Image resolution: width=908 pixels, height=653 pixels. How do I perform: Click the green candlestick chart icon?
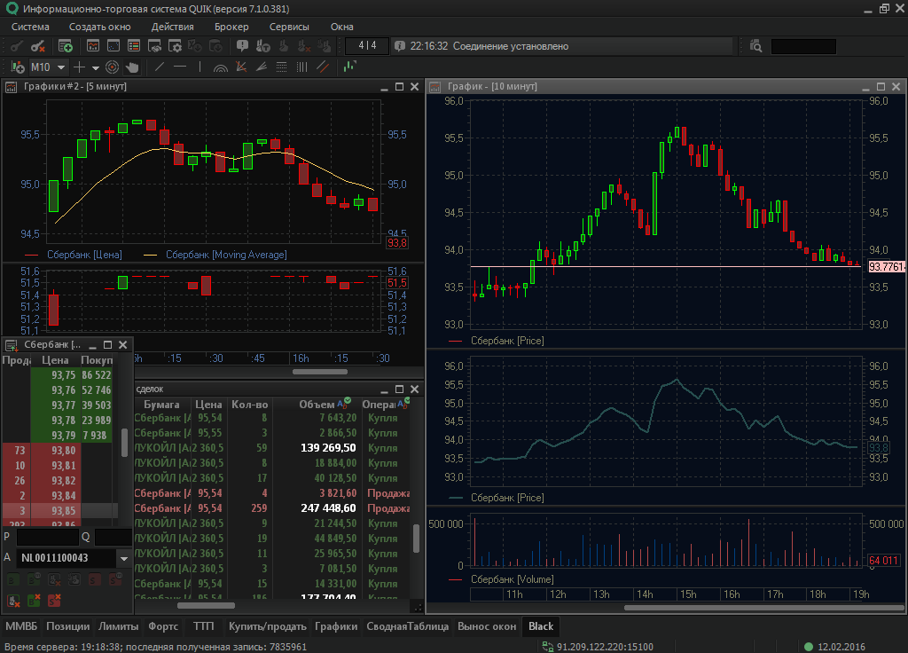(350, 67)
